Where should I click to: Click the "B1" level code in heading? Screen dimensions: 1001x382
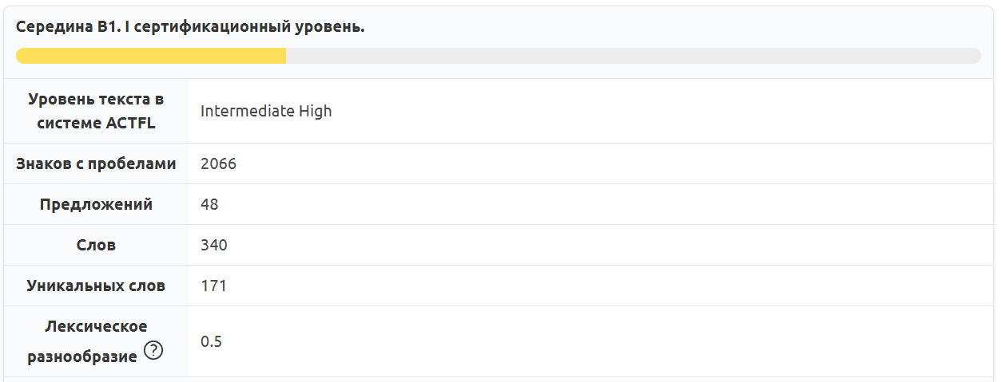click(108, 27)
